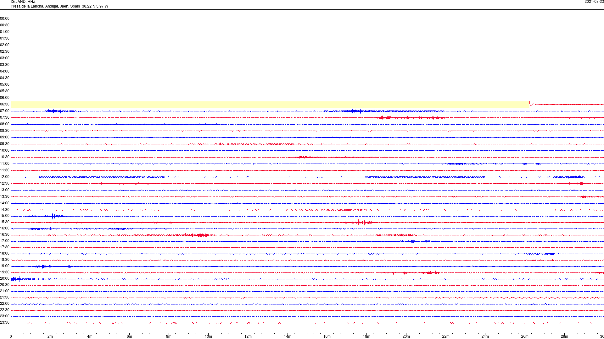Click the red event near 19m on 07:30 trace
The height and width of the screenshot is (339, 604).
coord(385,118)
